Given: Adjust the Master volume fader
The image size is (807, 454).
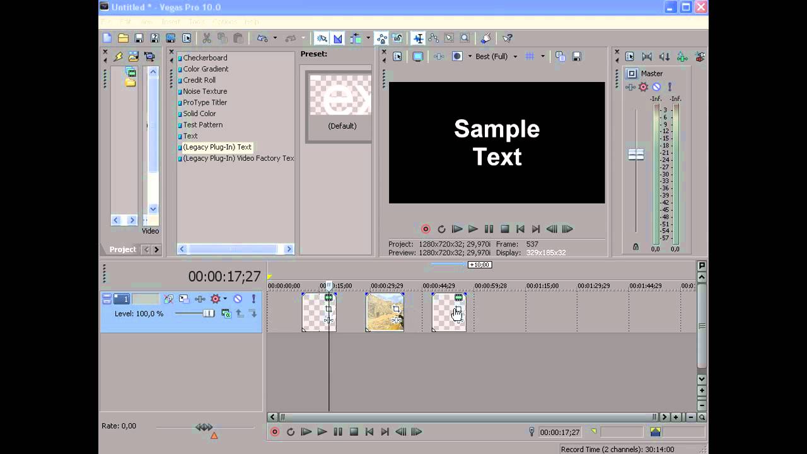Looking at the screenshot, I should tap(636, 154).
